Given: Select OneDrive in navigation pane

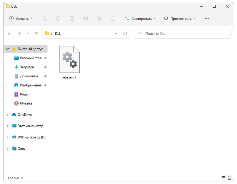Looking at the screenshot, I should [x=25, y=115].
